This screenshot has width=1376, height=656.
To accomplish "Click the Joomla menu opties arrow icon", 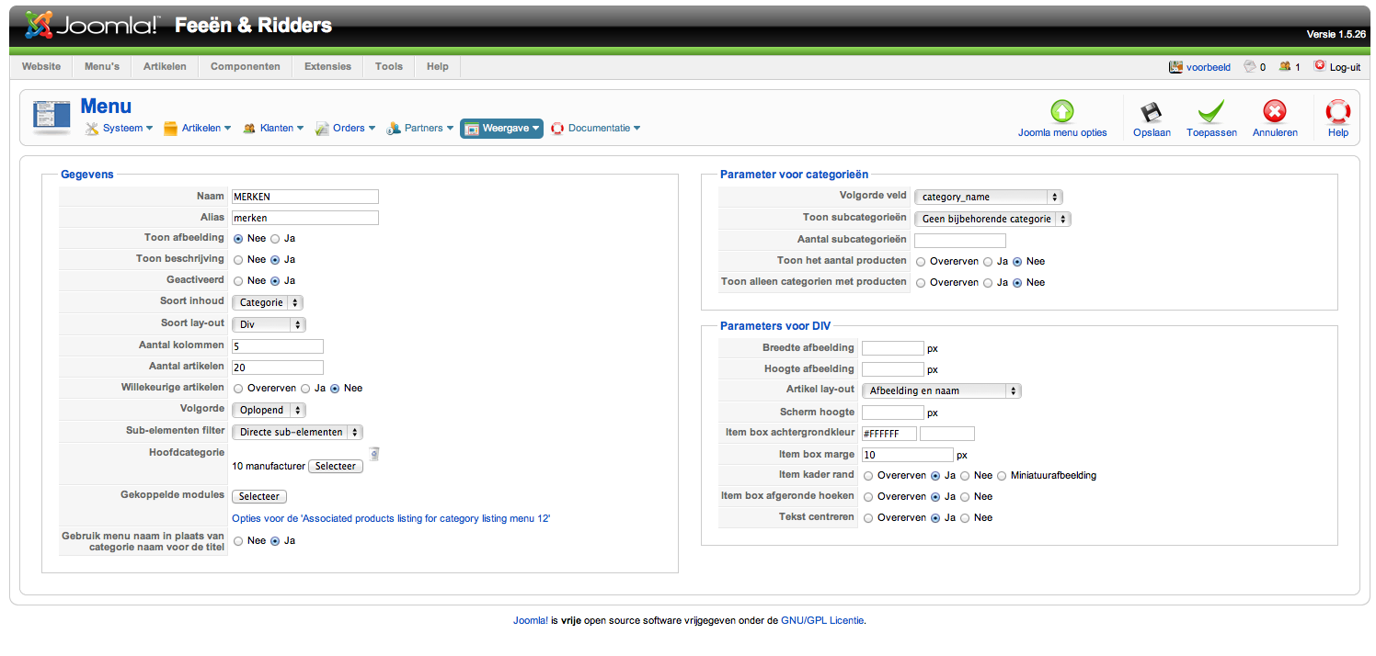I will [x=1062, y=111].
